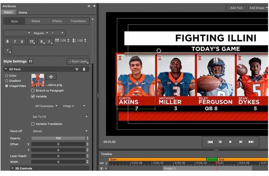Open the move/position tool beside the akins.png thumbnail

click(51, 77)
